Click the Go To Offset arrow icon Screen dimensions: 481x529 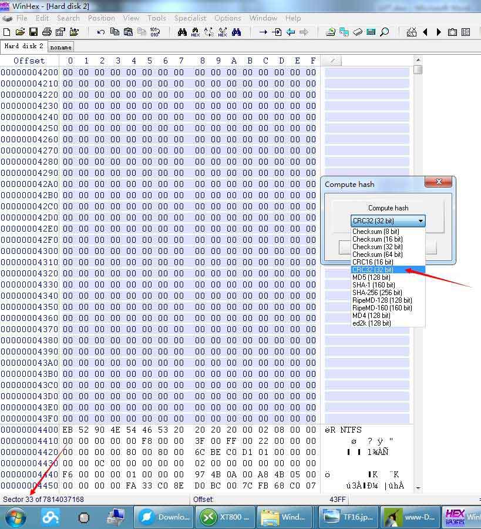(263, 32)
